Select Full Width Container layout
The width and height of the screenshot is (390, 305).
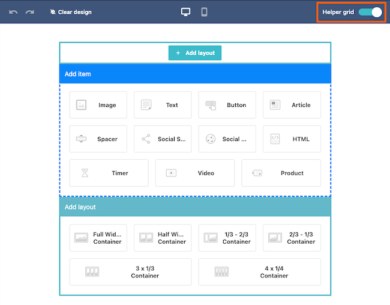click(98, 238)
